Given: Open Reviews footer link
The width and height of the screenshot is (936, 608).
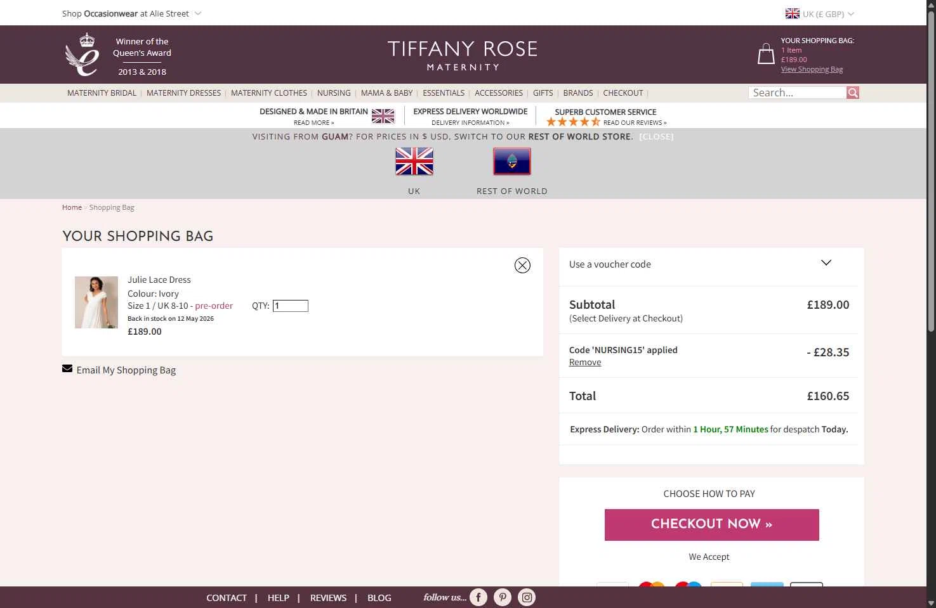Looking at the screenshot, I should click(328, 597).
